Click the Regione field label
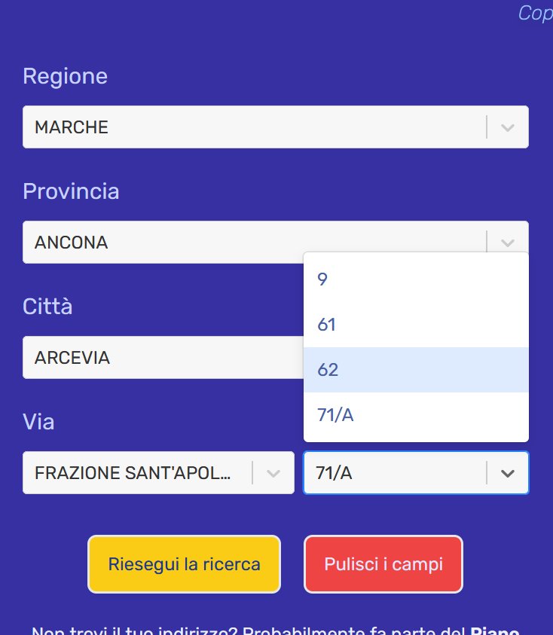Screen dimensions: 553x635 pos(65,76)
